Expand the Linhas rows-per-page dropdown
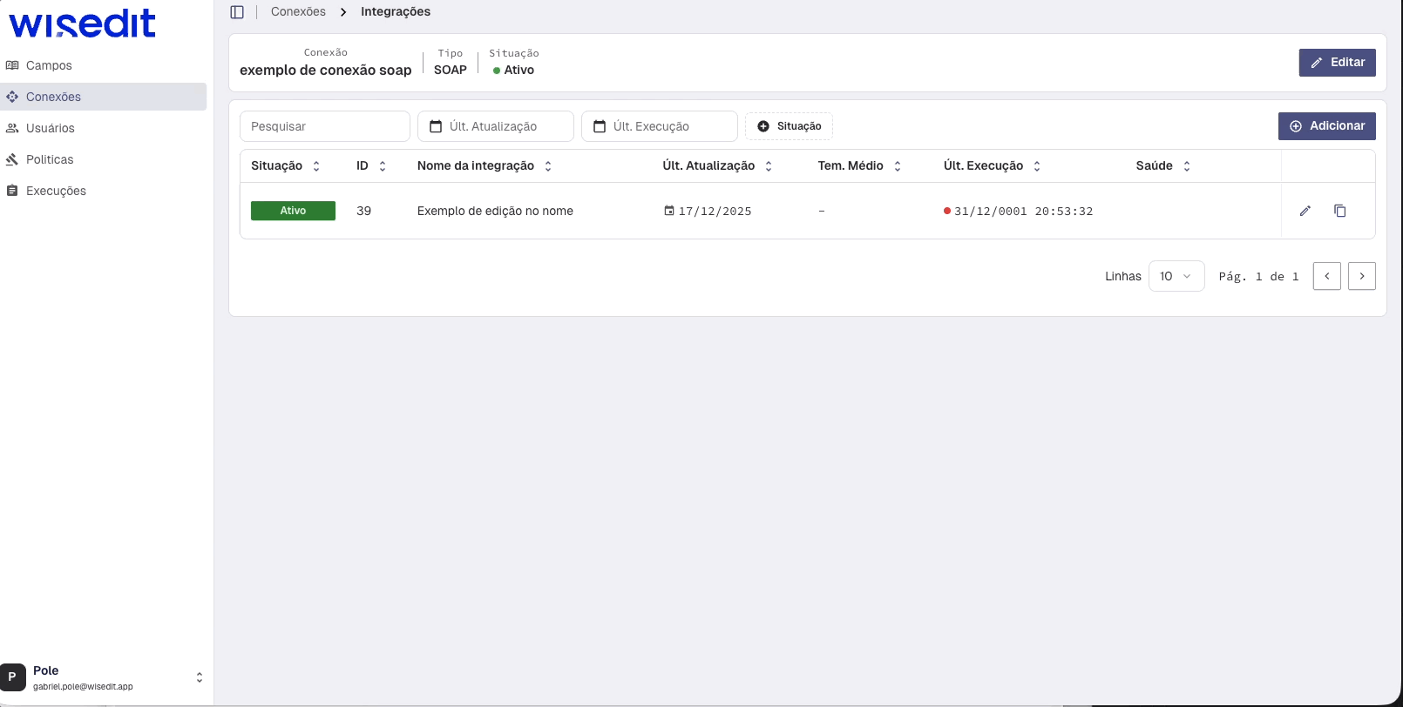Viewport: 1403px width, 707px height. [1176, 276]
